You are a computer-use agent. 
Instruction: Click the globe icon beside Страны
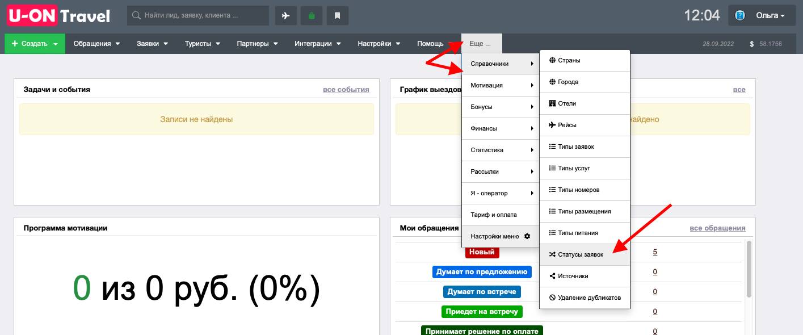(x=552, y=60)
